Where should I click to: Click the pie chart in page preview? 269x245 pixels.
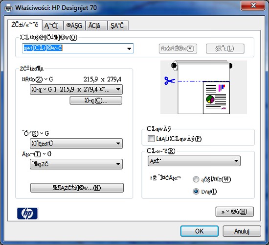pyautogui.click(x=210, y=99)
